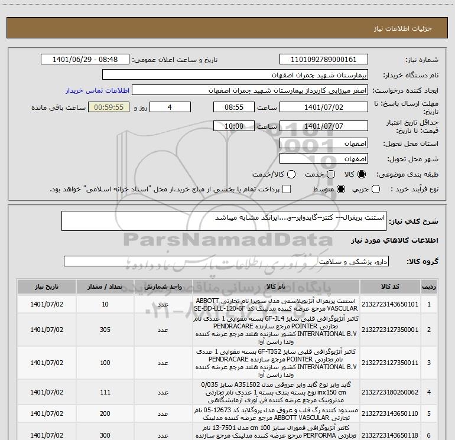Click the goods group field دارو، پزشکی و سلامت
This screenshot has width=455, height=440.
[x=226, y=261]
